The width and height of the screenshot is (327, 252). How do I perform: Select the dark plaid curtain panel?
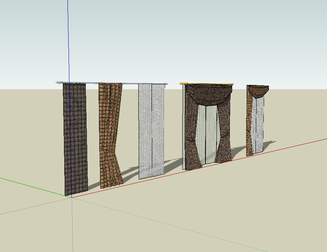(75, 138)
